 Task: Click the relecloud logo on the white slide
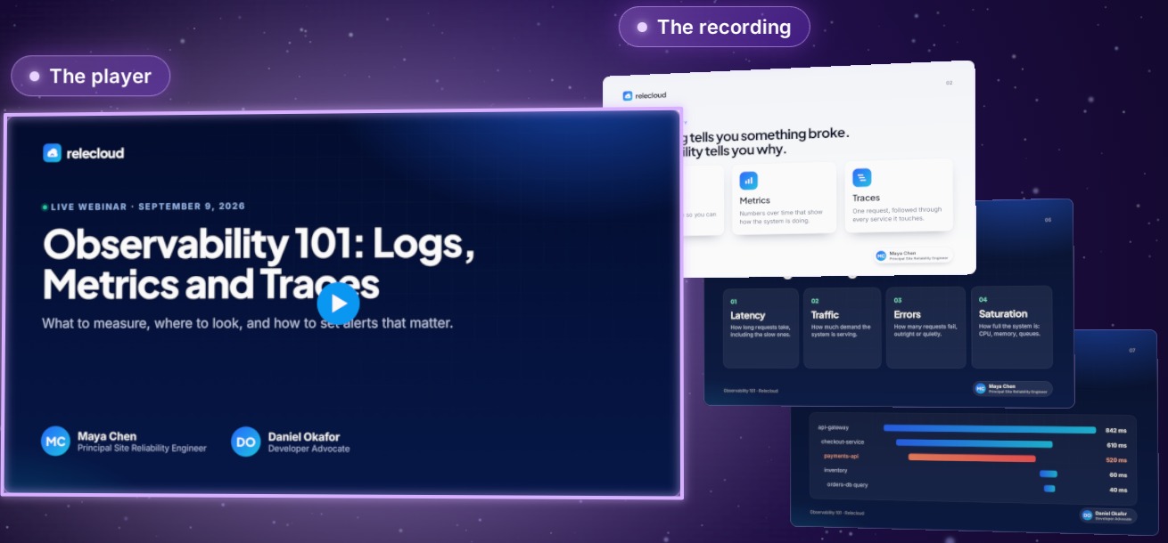(644, 95)
